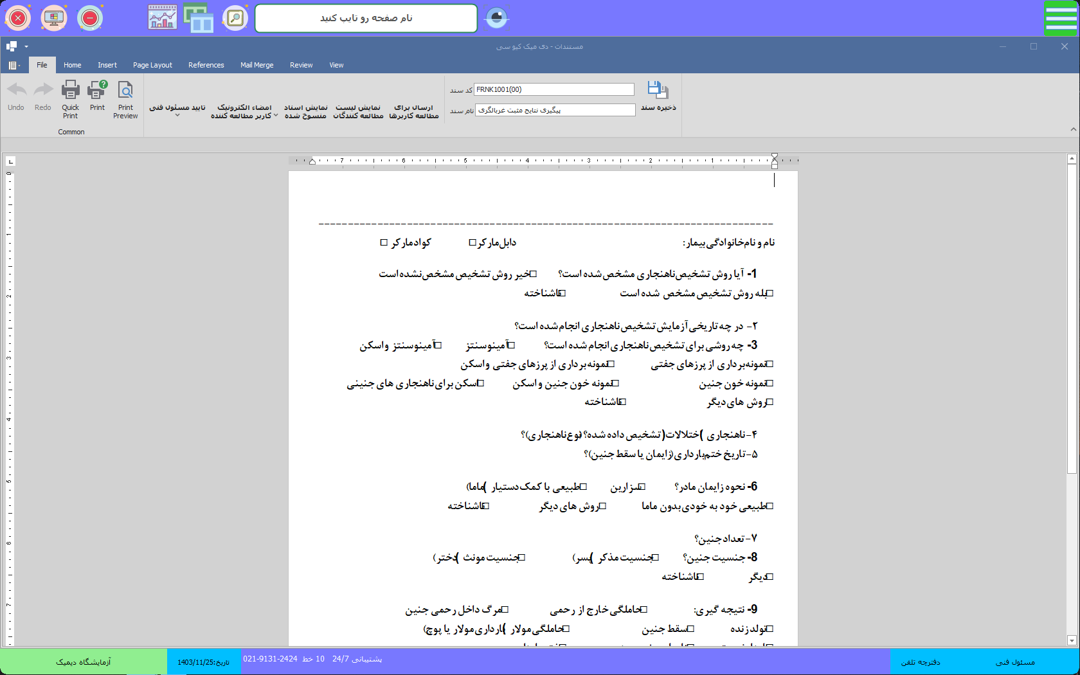Click the eye icon beside search box
The image size is (1080, 675).
[496, 18]
